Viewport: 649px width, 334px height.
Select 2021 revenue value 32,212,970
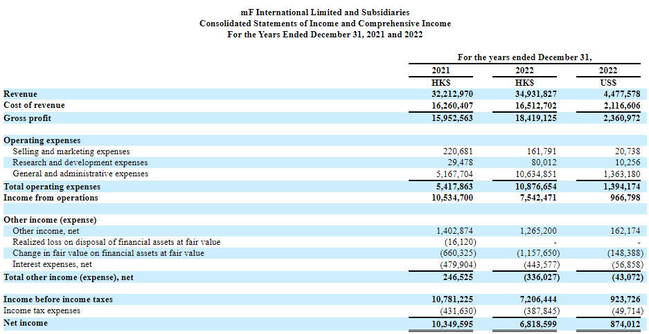[x=452, y=94]
